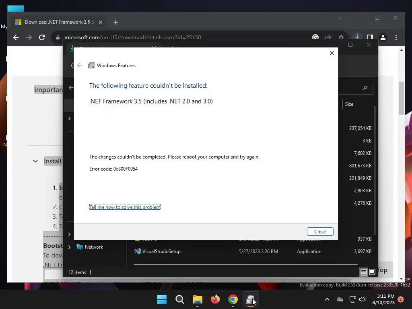Click the File Explorer horizontal scrollbar
412x309 pixels.
246,264
